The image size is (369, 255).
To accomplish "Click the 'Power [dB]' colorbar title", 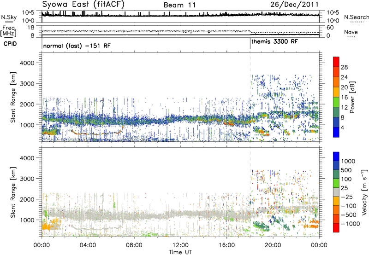I will [352, 97].
